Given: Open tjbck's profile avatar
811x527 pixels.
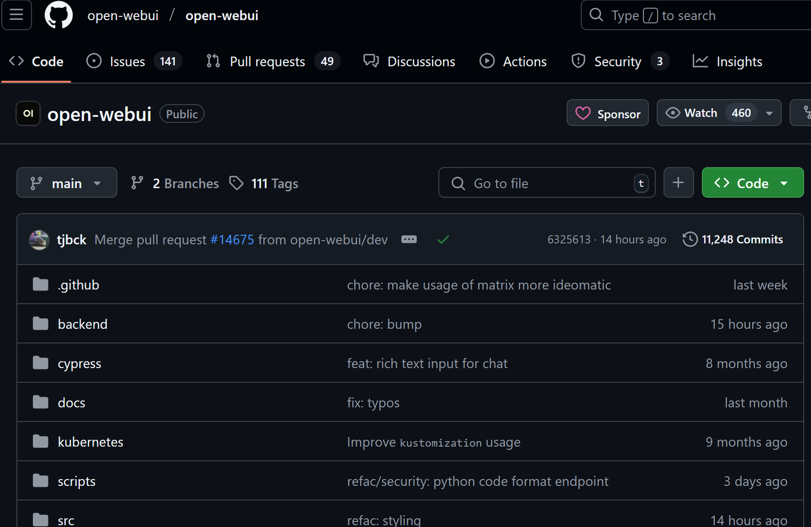Looking at the screenshot, I should coord(39,239).
